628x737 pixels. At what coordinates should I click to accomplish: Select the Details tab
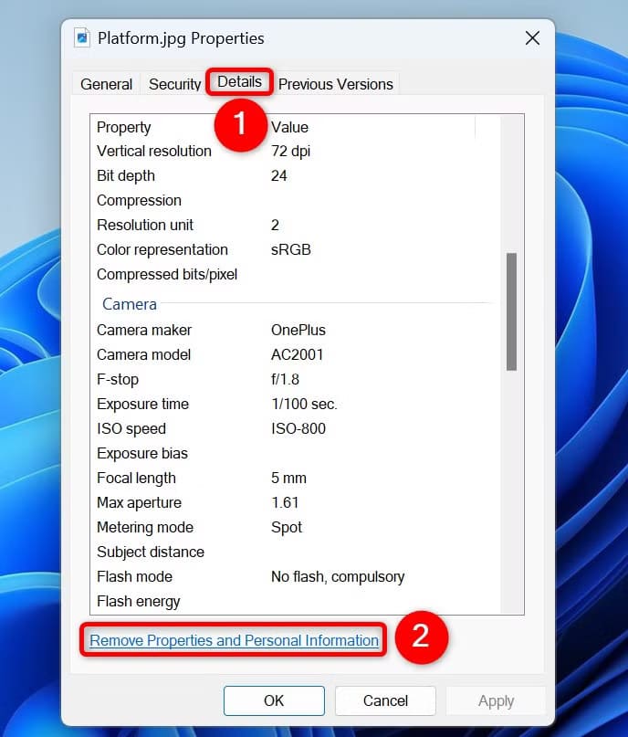click(x=239, y=82)
